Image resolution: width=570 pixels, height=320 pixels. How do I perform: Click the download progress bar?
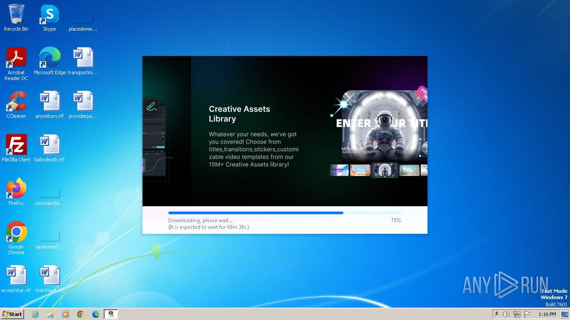point(285,213)
